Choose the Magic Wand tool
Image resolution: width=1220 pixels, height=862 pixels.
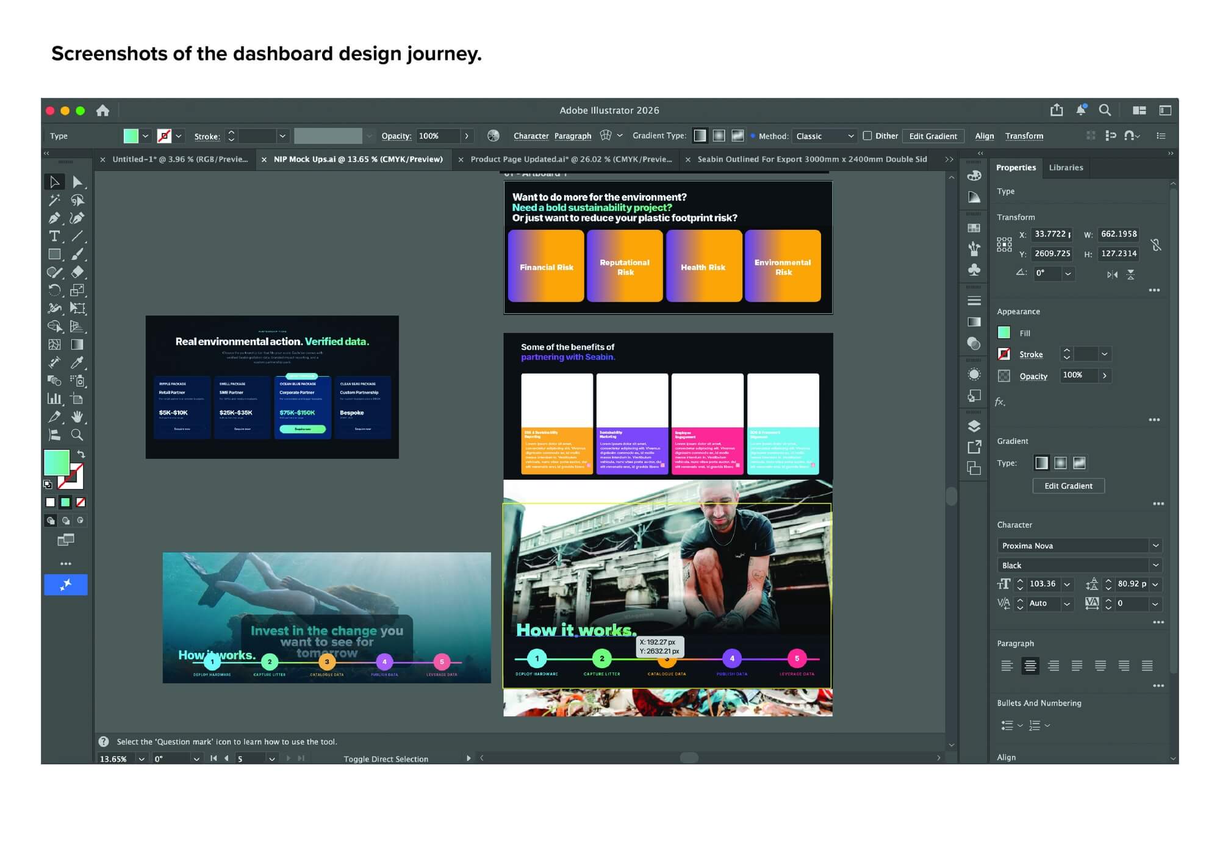click(x=54, y=200)
